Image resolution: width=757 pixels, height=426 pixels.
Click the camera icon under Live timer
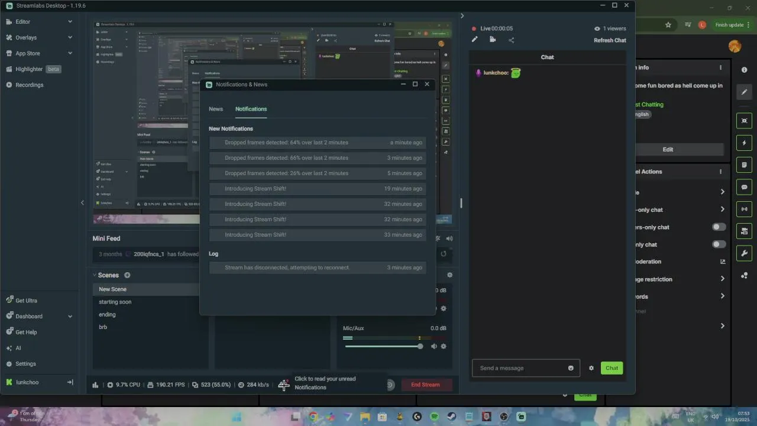click(493, 40)
